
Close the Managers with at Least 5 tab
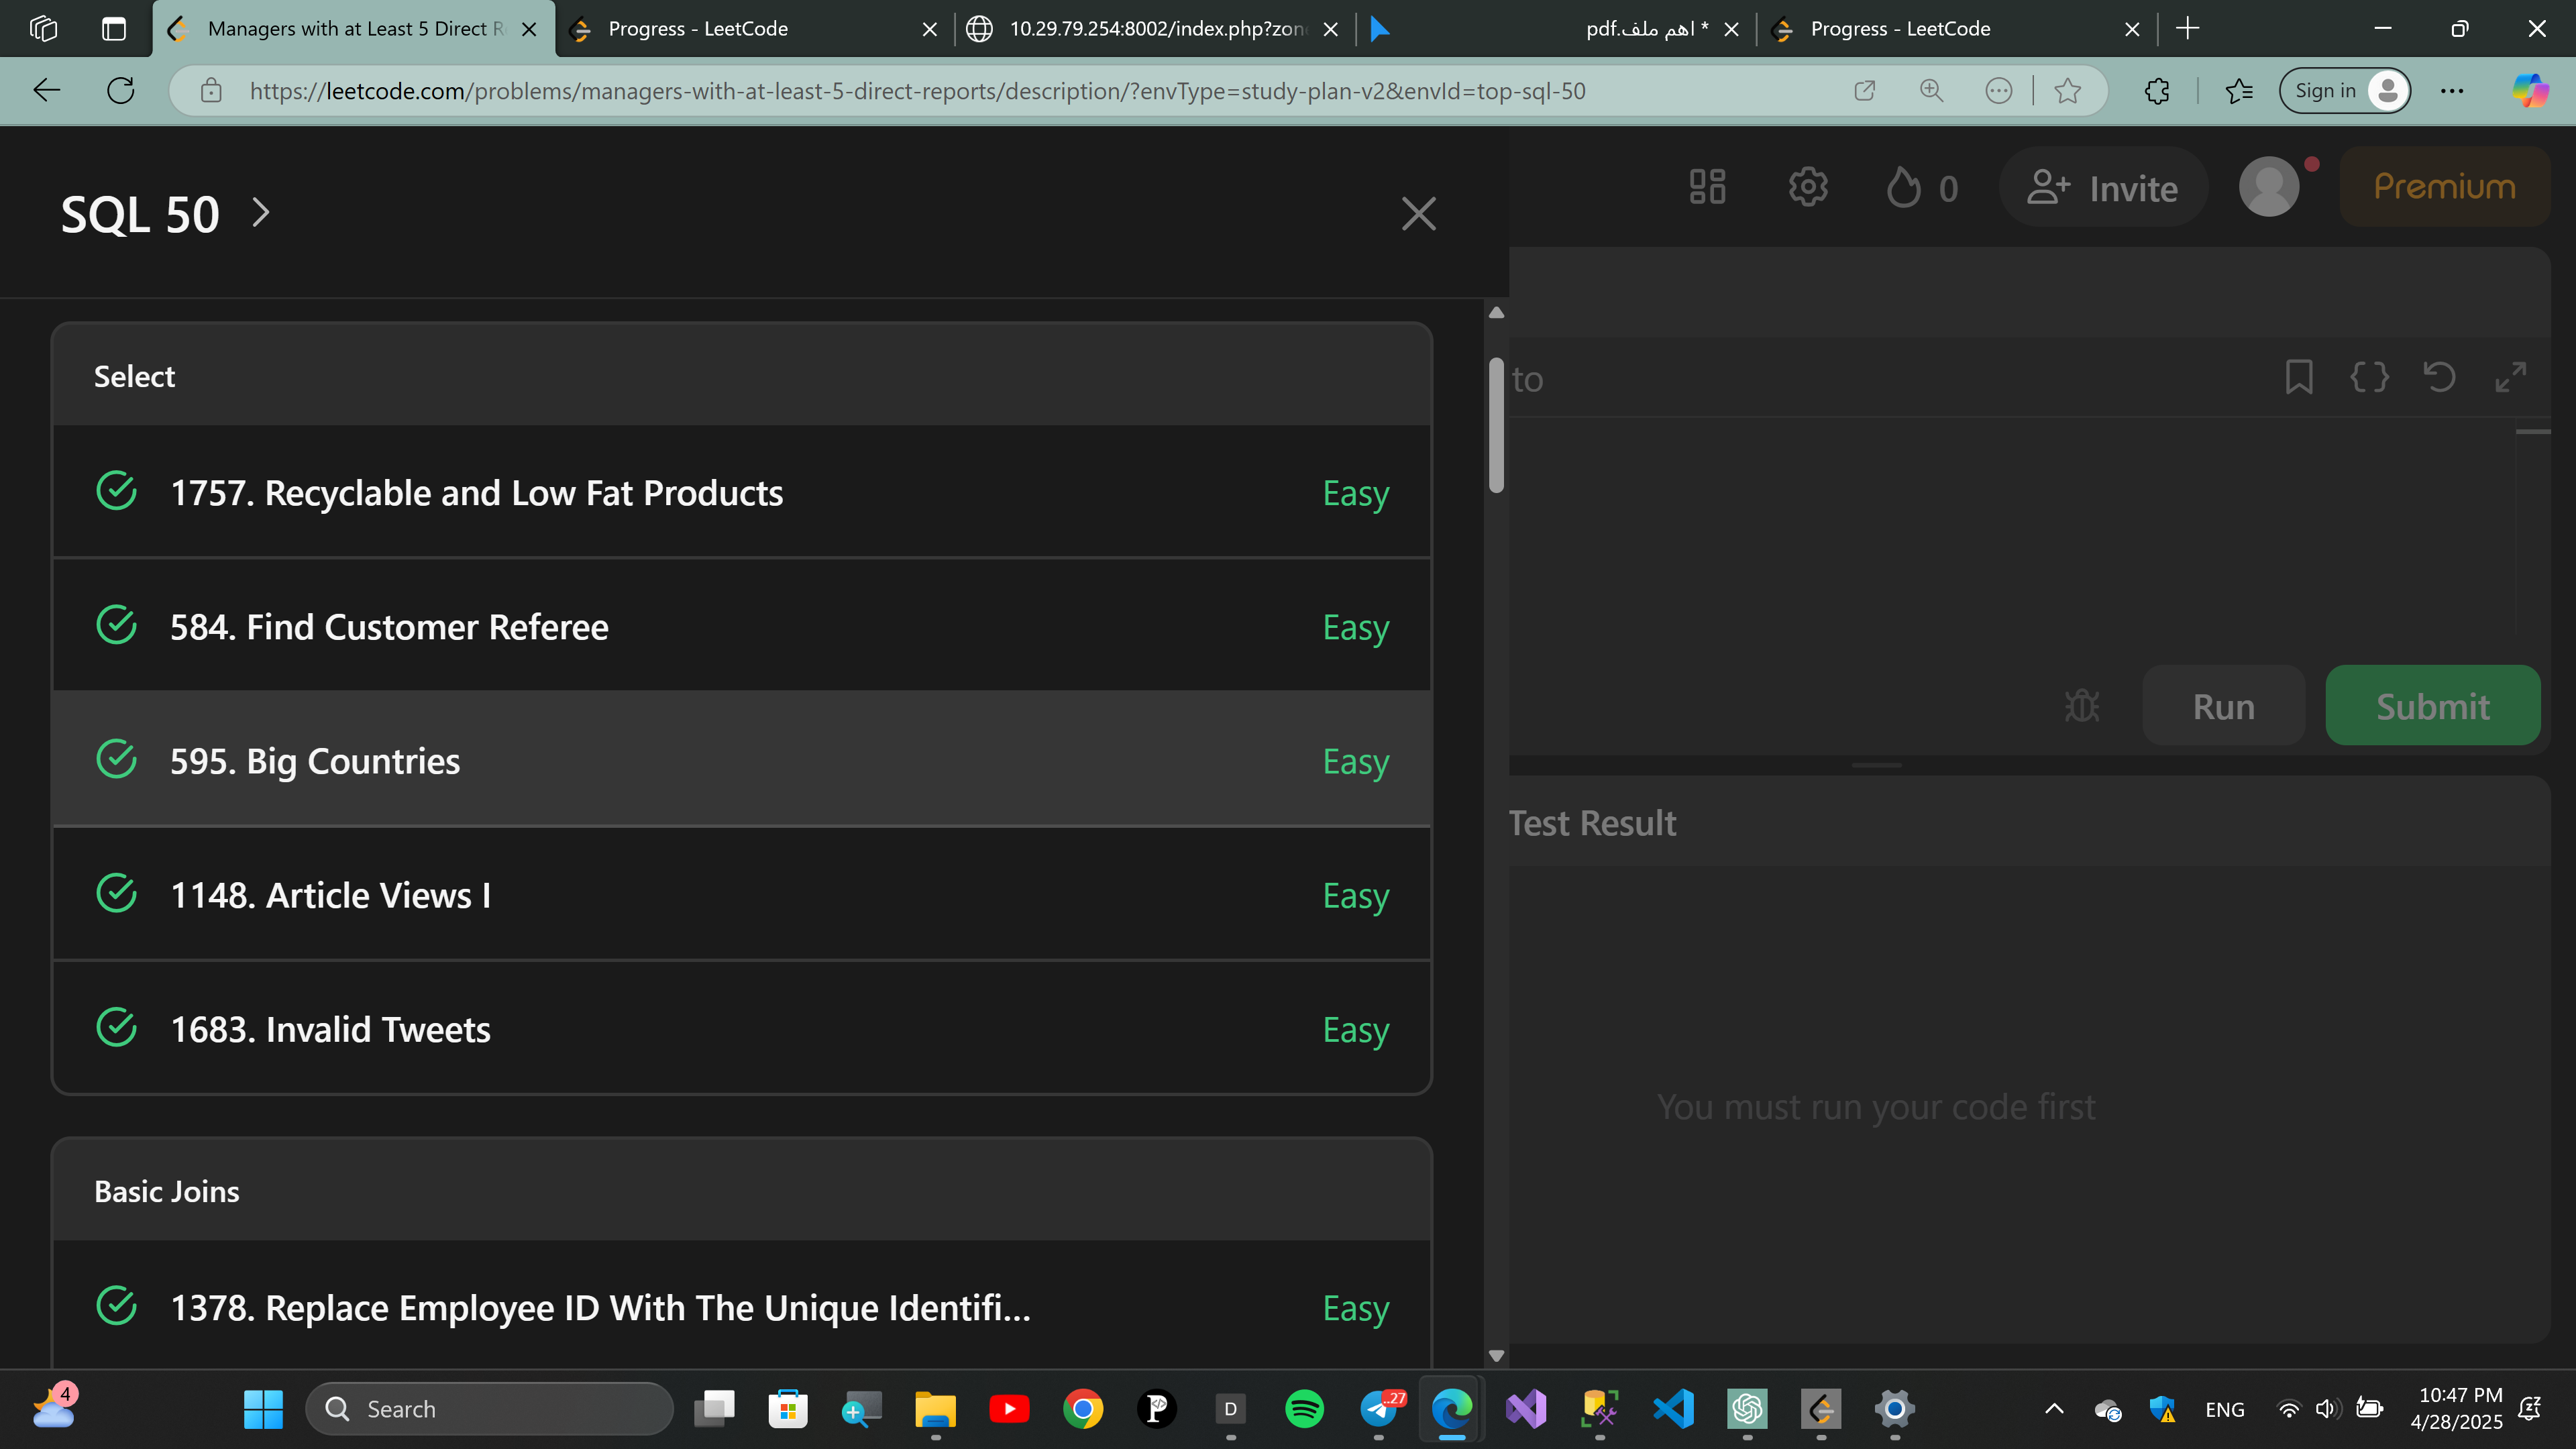[529, 29]
